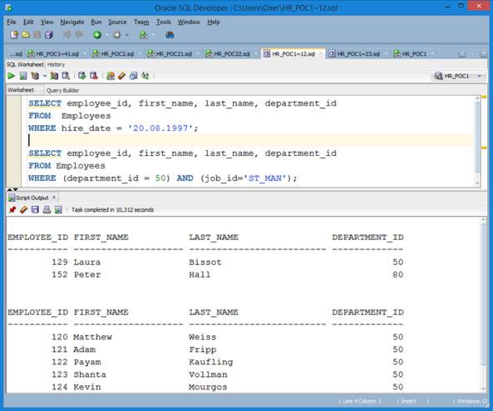Click the Explain Plan icon
Image resolution: width=493 pixels, height=411 pixels.
point(34,76)
